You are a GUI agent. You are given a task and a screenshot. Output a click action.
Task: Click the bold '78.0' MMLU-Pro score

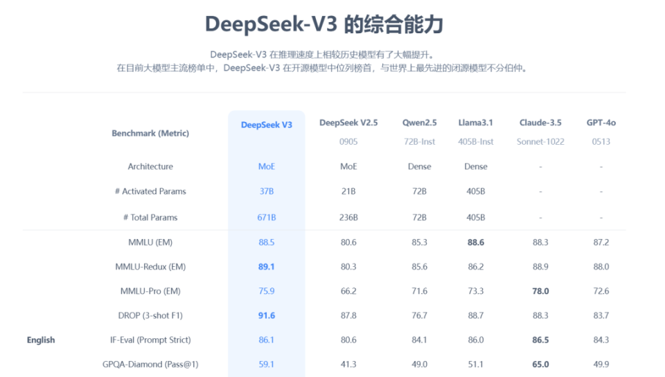pyautogui.click(x=540, y=291)
